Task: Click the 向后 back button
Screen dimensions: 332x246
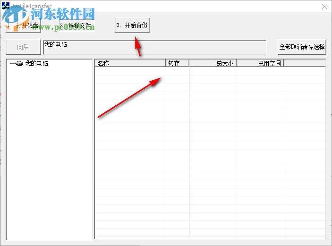Action: click(23, 47)
